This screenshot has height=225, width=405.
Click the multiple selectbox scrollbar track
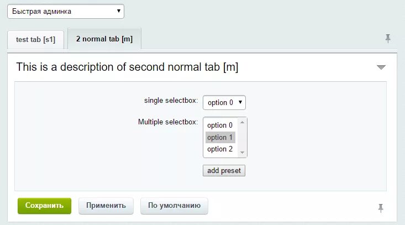[x=243, y=137]
